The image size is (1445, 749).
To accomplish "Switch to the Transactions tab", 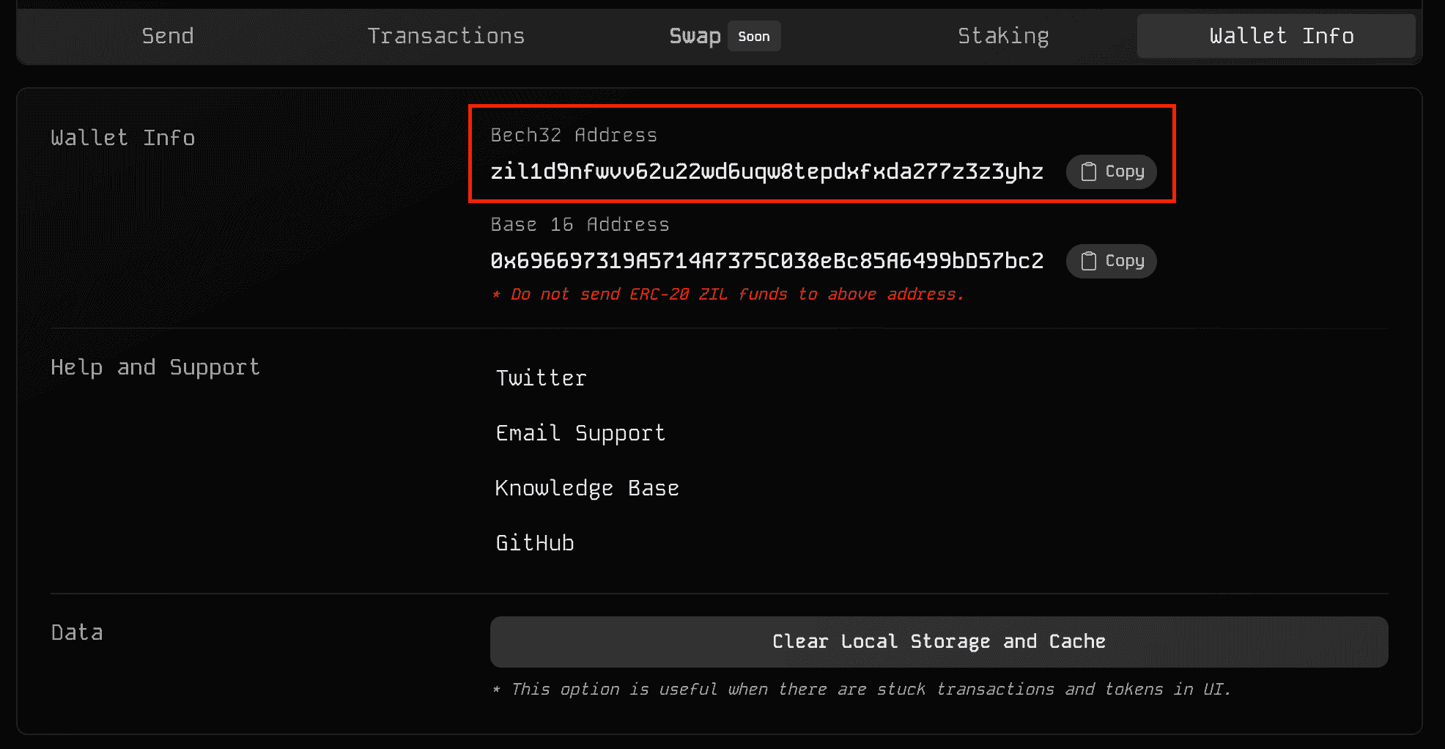I will (446, 36).
